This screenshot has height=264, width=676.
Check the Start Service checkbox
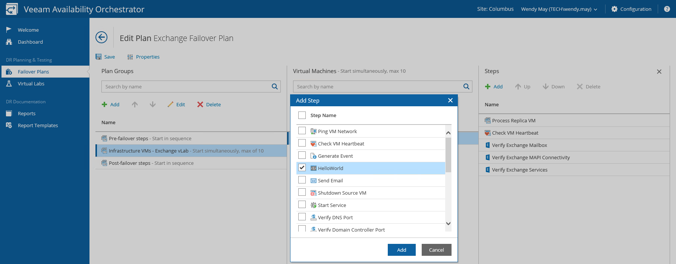pos(302,204)
